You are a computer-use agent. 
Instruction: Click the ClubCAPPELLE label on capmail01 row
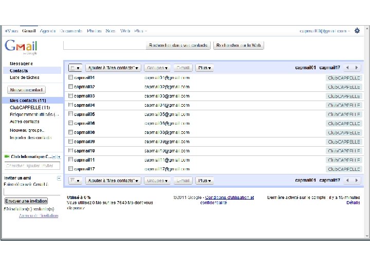point(344,78)
